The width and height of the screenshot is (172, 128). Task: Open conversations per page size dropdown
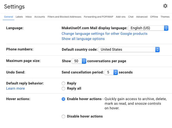click(x=79, y=61)
